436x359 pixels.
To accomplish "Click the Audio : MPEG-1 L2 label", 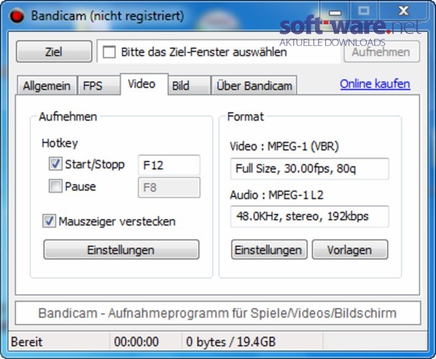I will [276, 195].
